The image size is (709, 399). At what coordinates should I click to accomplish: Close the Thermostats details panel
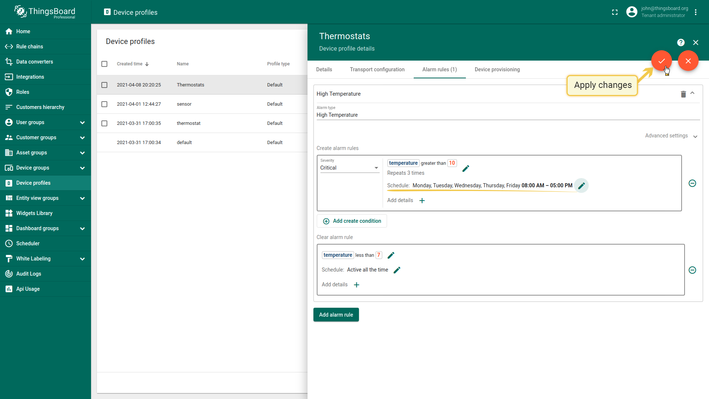click(x=696, y=42)
